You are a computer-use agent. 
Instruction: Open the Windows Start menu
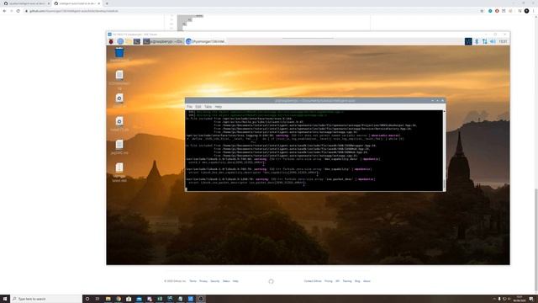[x=5, y=299]
